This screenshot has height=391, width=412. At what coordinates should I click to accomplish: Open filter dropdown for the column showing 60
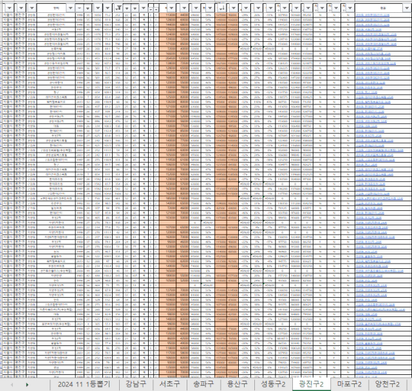pos(135,8)
